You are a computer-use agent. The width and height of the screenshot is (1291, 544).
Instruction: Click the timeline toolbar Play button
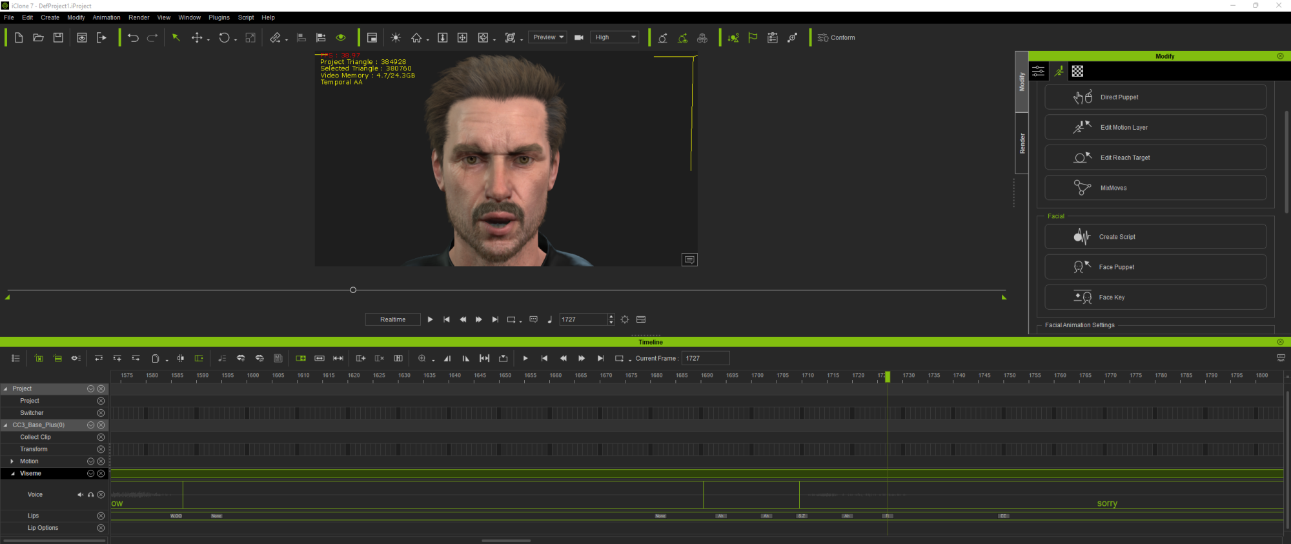[525, 358]
